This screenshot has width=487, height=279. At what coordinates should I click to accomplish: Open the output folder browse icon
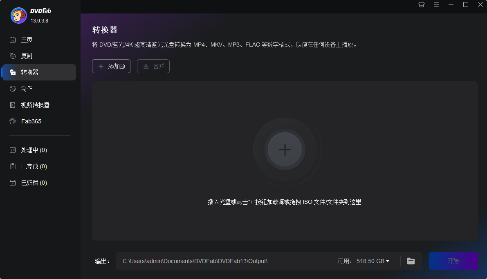(x=411, y=261)
